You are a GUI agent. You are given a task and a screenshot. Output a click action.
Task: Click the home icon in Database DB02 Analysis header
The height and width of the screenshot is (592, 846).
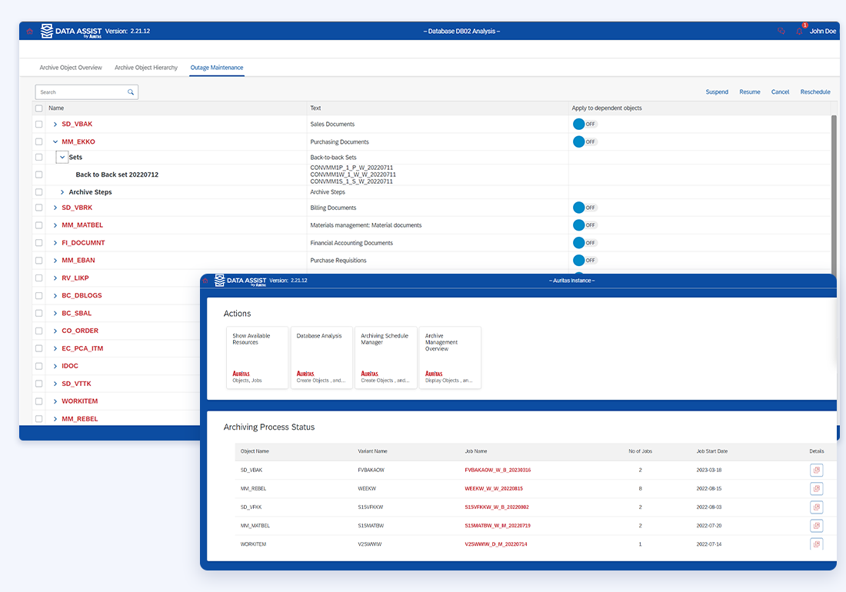pos(30,32)
